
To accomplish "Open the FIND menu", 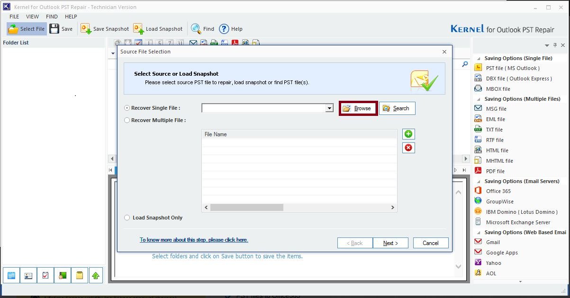I will [x=52, y=17].
